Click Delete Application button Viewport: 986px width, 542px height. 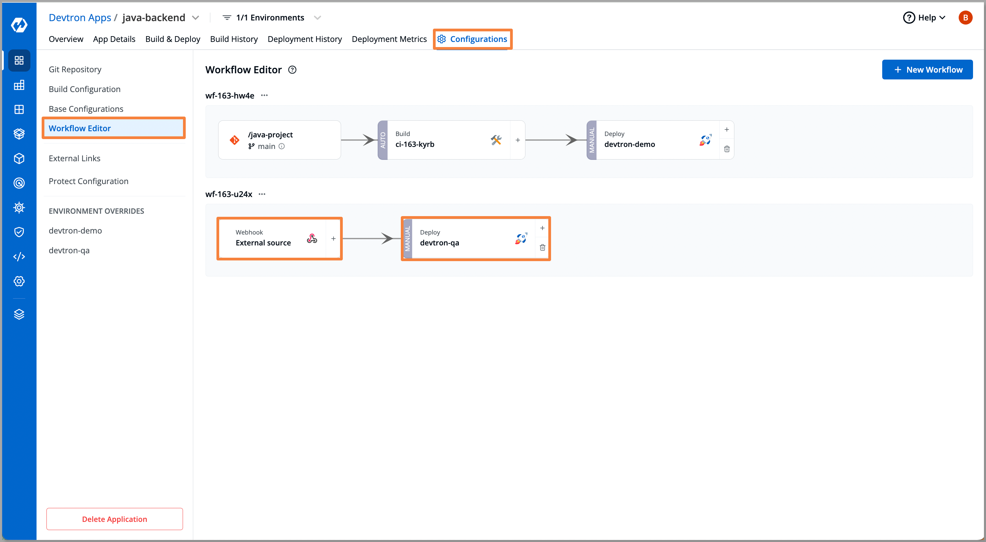coord(114,519)
